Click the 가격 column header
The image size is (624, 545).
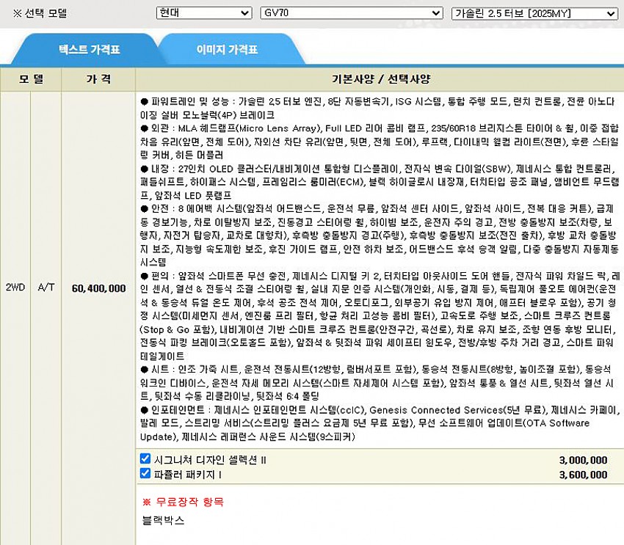98,78
